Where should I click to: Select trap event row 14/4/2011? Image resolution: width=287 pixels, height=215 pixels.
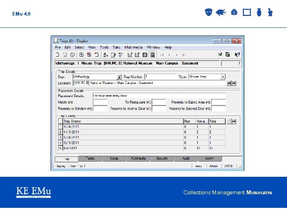coord(142,132)
